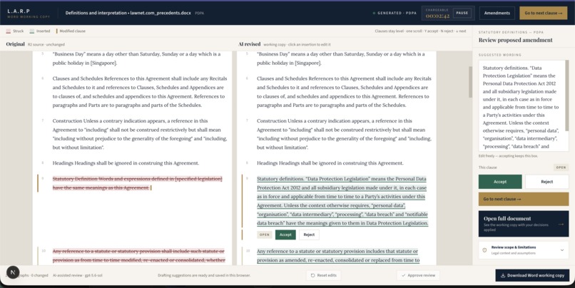575x288 pixels.
Task: Click struck 'Any reference to a statute' original text
Action: point(138,256)
